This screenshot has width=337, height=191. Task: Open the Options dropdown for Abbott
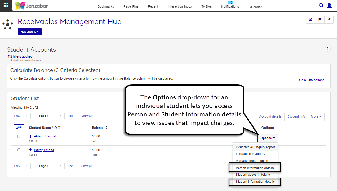(267, 138)
